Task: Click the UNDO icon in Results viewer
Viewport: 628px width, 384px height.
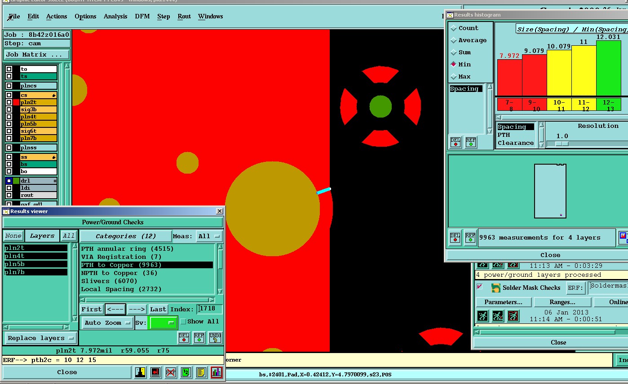Action: point(215,337)
